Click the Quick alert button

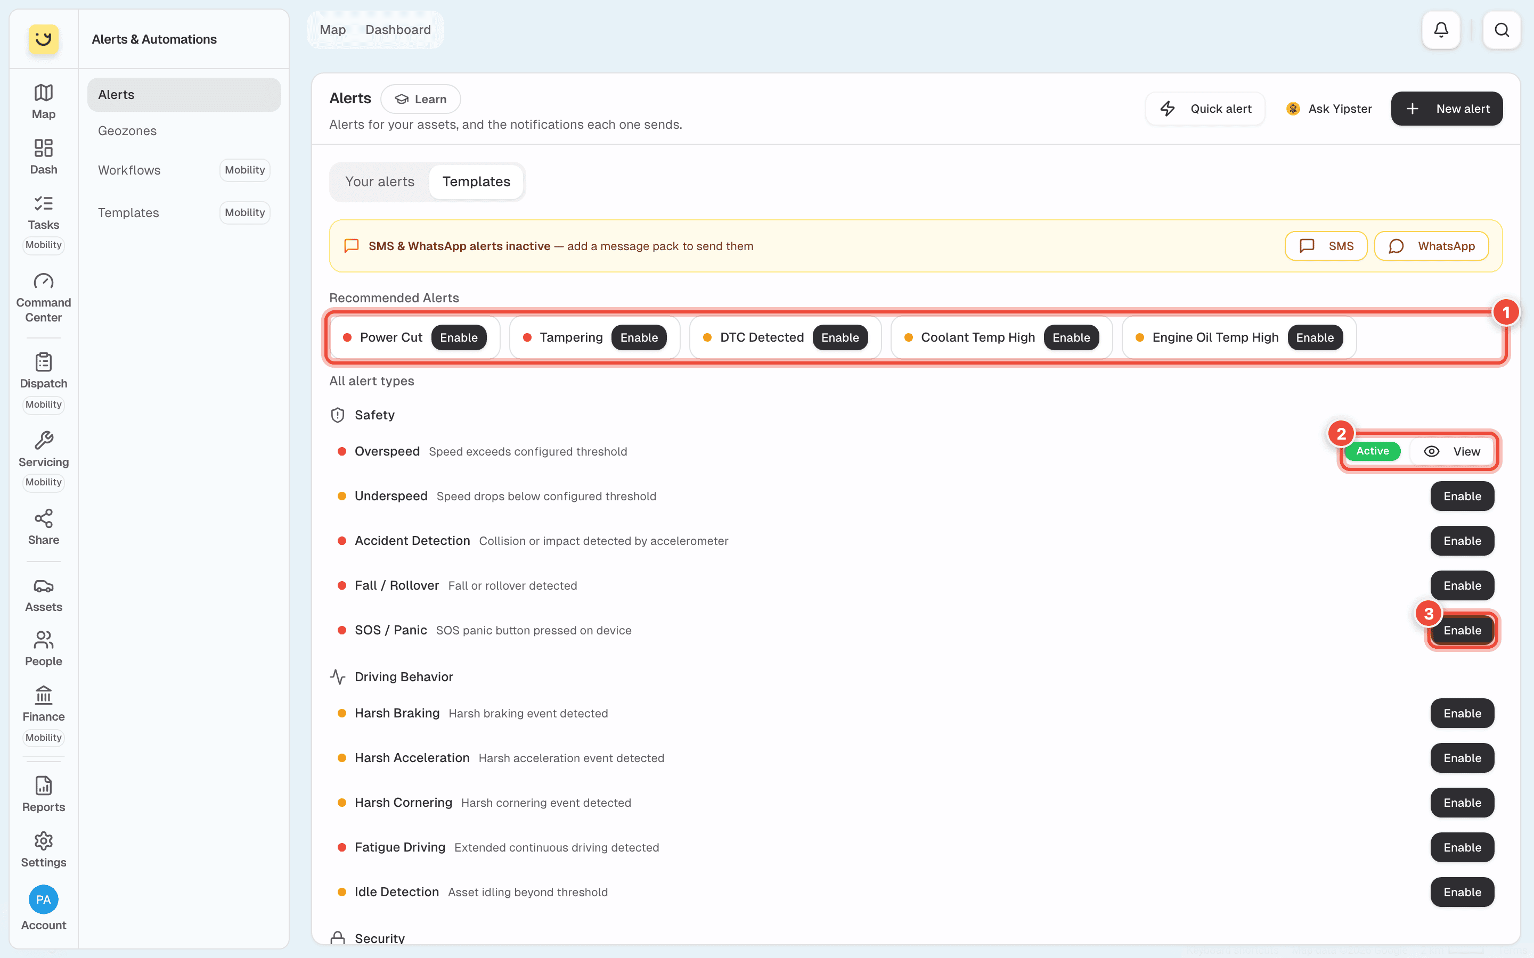pyautogui.click(x=1205, y=109)
